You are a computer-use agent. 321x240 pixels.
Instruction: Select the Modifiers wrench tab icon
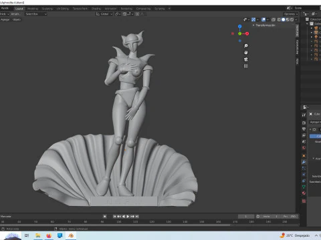tap(304, 162)
